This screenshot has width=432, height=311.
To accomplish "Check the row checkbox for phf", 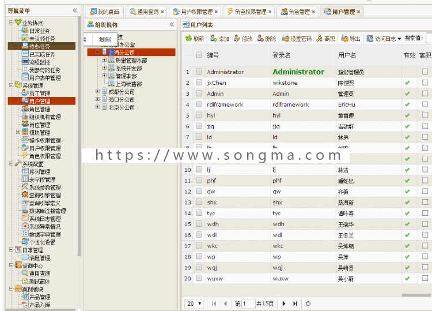I will [199, 181].
